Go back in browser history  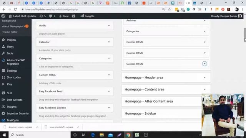4,9
